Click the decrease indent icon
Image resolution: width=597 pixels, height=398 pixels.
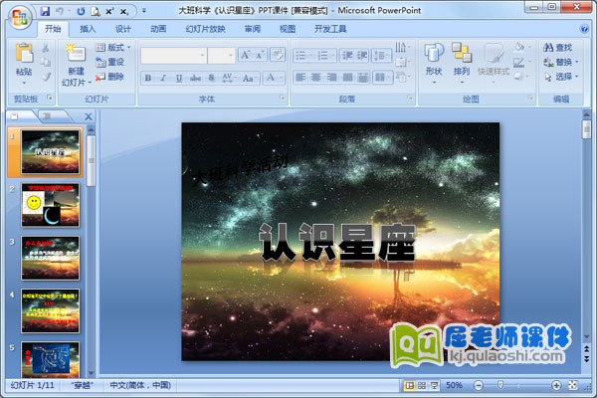pos(347,56)
